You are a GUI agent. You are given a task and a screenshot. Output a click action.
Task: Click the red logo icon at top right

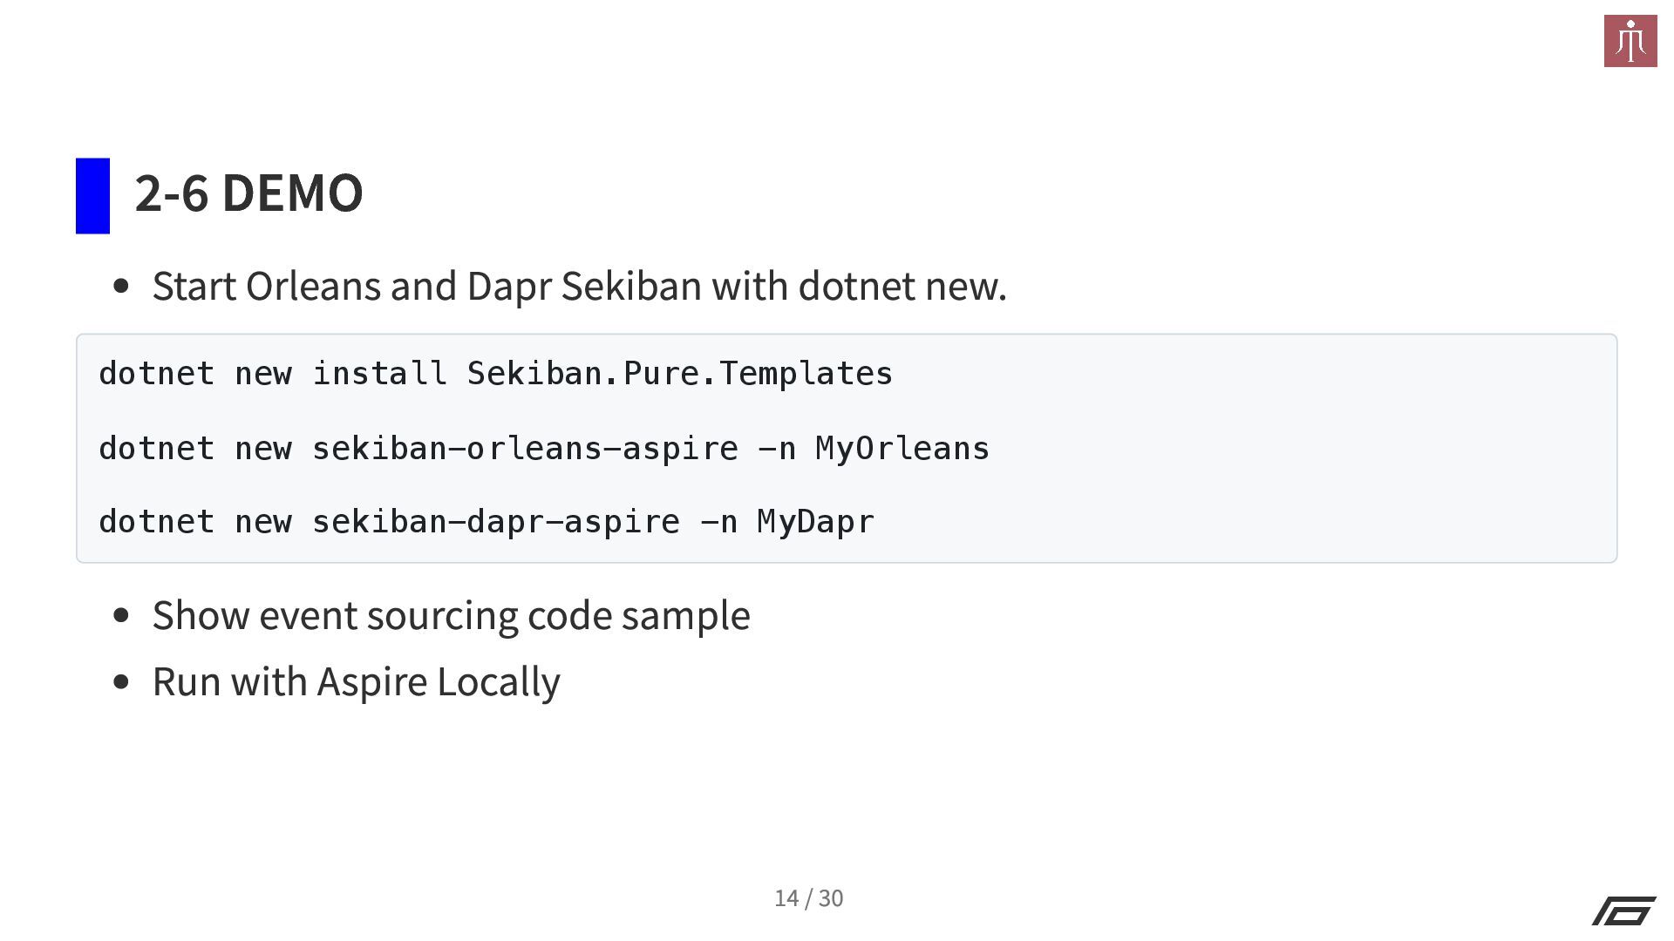coord(1630,41)
